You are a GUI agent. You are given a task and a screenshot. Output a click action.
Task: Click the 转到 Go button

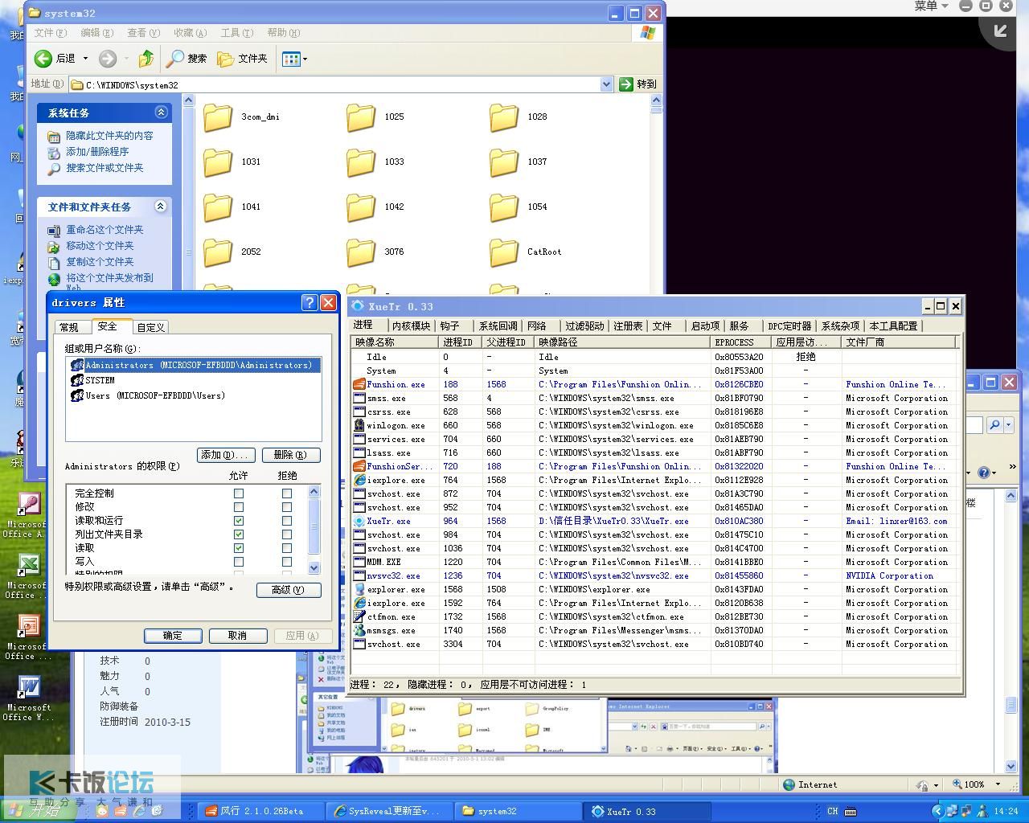(x=638, y=84)
